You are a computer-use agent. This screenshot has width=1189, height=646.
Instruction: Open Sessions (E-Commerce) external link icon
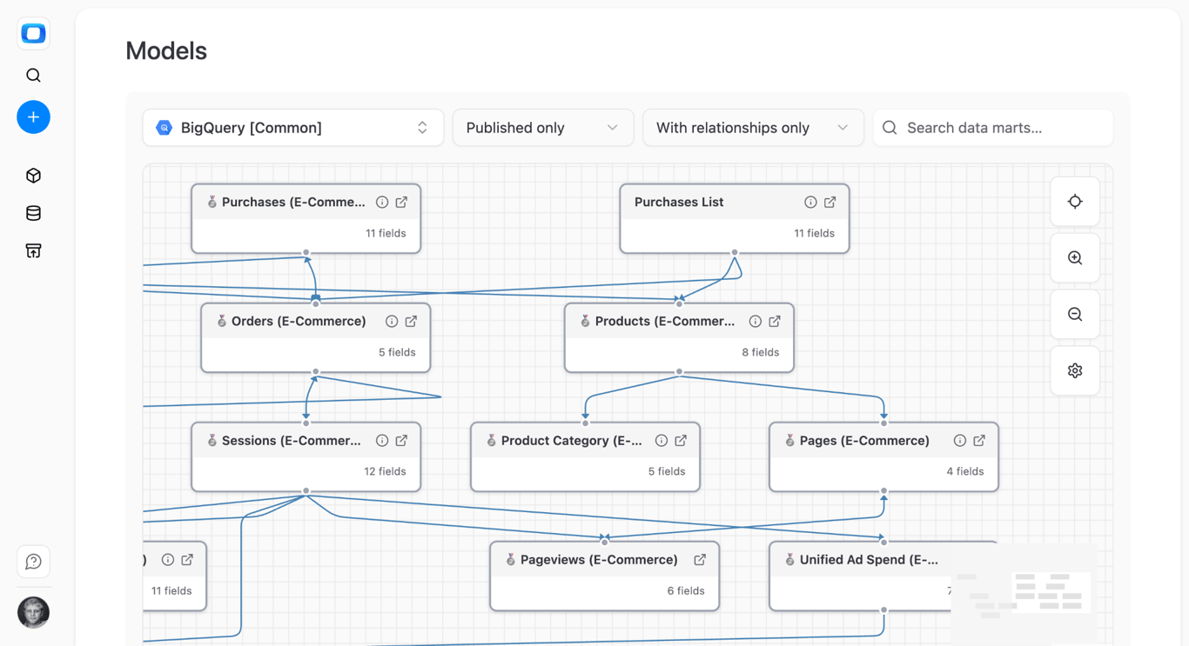point(401,441)
